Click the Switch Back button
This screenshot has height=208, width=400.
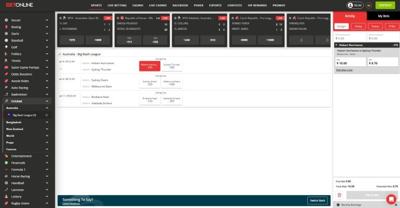(317, 201)
